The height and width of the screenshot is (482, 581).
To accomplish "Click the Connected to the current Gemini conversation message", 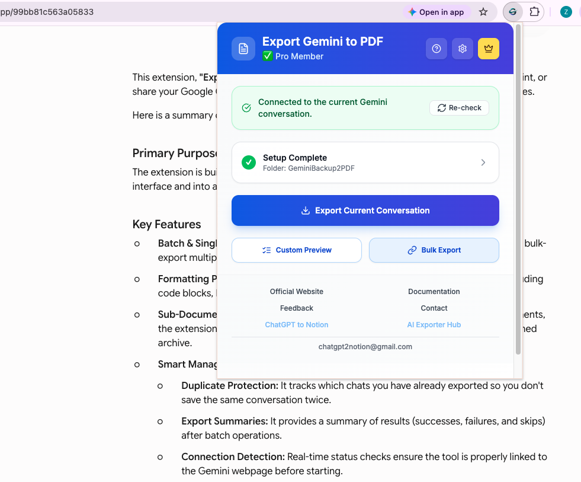I will [323, 108].
